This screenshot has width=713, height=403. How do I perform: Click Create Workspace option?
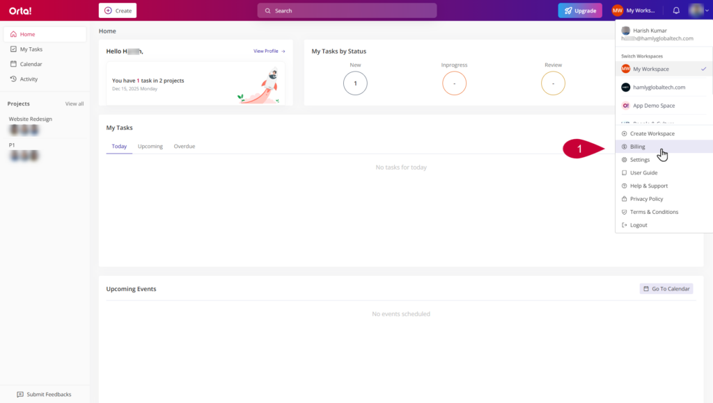click(x=652, y=133)
